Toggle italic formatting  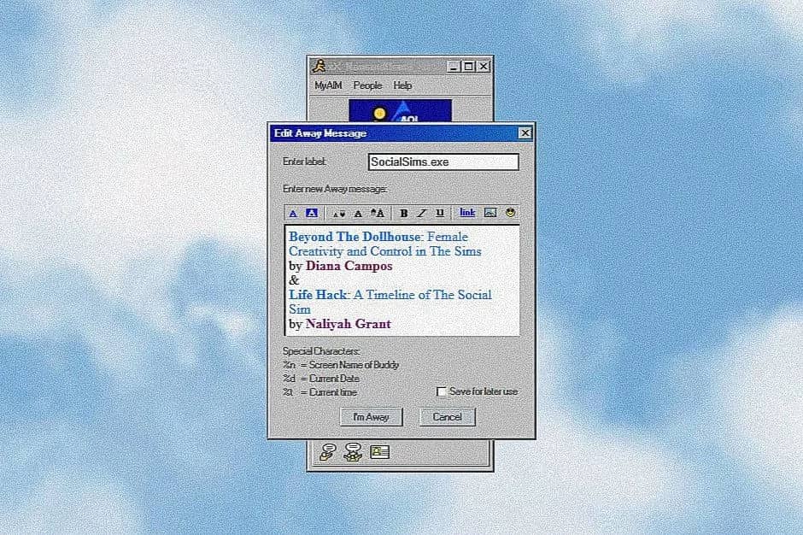tap(421, 213)
